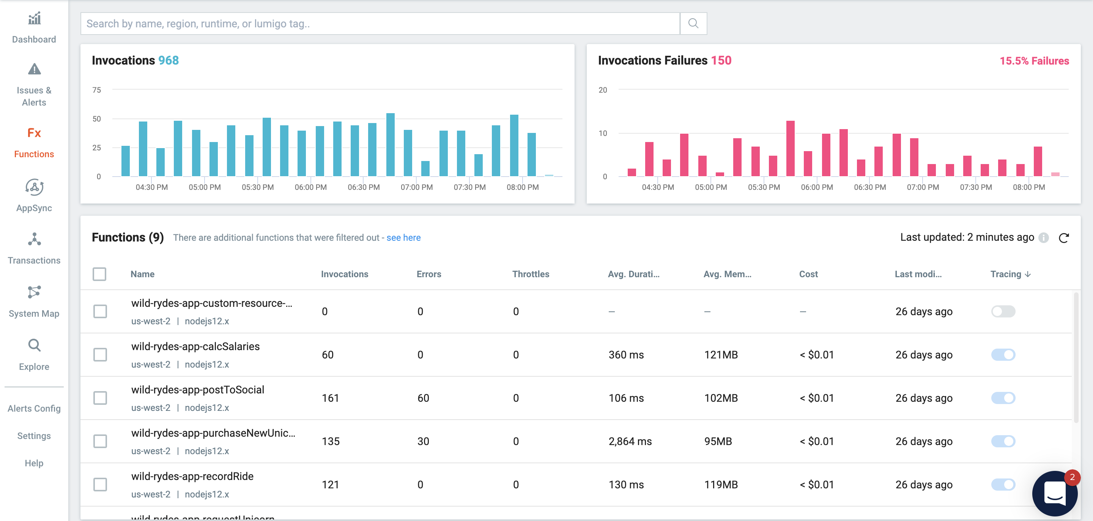Screen dimensions: 1093x521
Task: Open the System Map icon
Action: pyautogui.click(x=34, y=292)
